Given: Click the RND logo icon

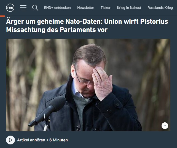Looking at the screenshot, I should 10,8.
